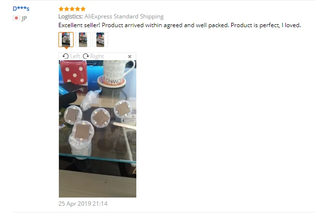Open reviewer D***s profile name
Viewport: 315px width, 213px height.
click(x=21, y=9)
